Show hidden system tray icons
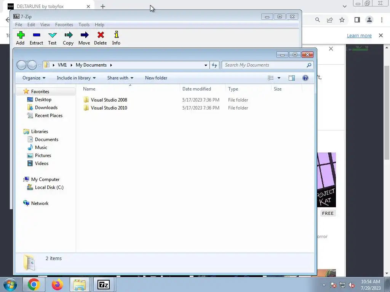 pos(324,285)
